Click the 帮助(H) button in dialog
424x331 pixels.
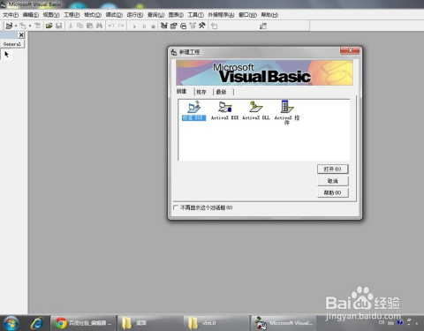tap(333, 192)
